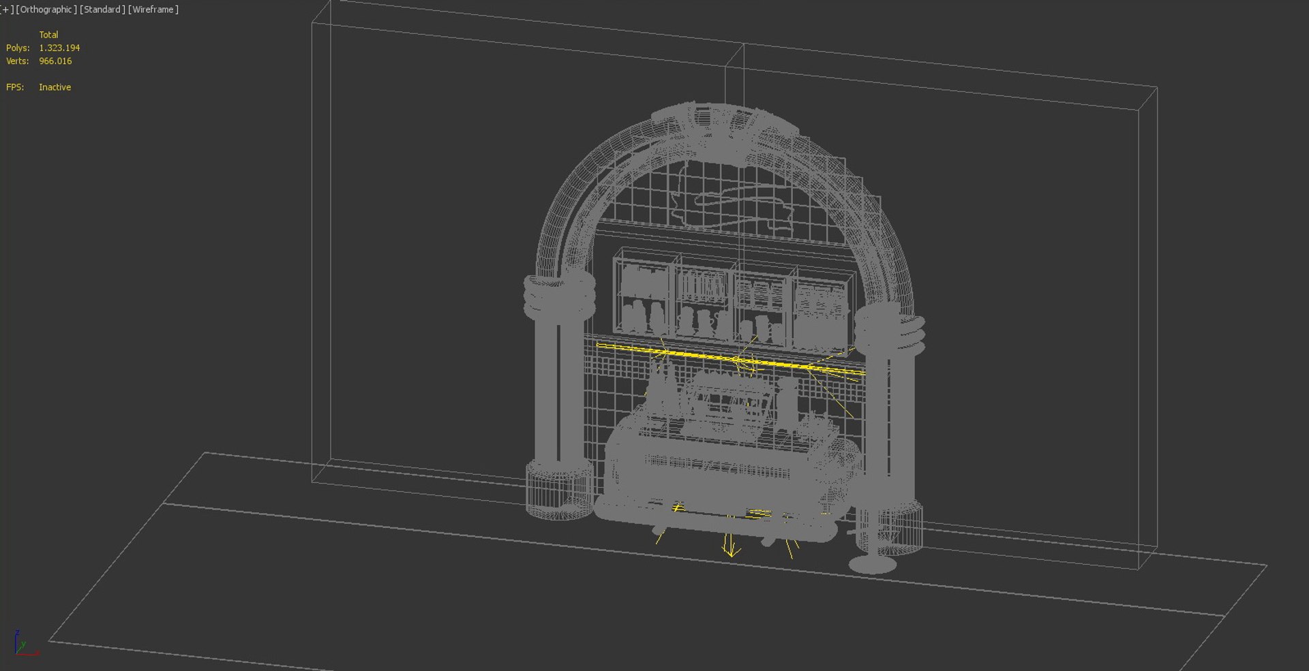Click the FPS: statistics label

pyautogui.click(x=15, y=87)
